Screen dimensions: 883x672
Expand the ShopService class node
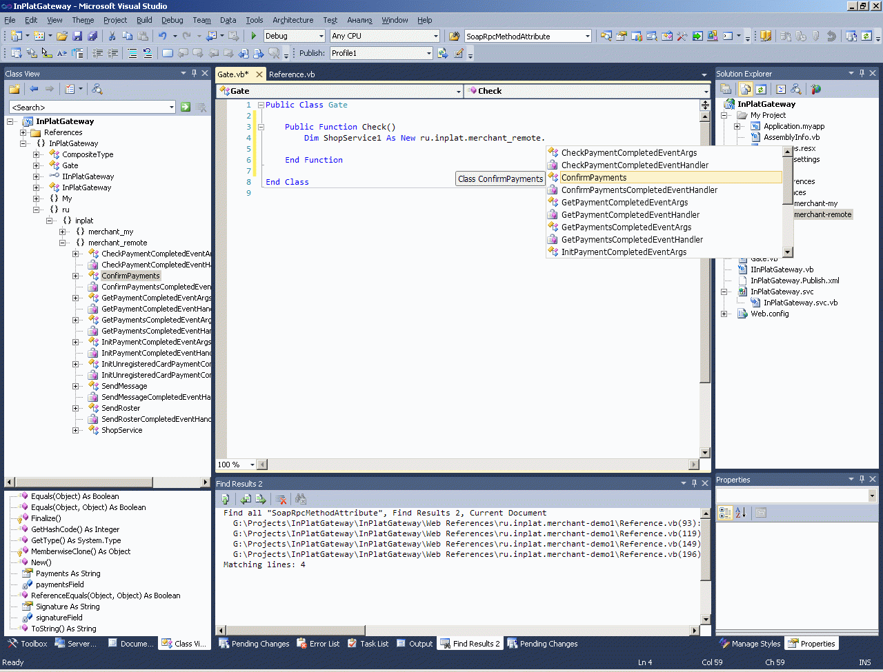tap(75, 430)
